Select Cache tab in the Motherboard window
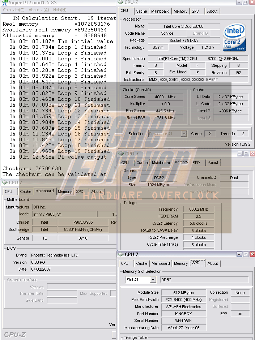 click(x=26, y=191)
